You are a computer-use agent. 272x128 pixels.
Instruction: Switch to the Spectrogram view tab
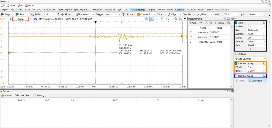[65, 10]
